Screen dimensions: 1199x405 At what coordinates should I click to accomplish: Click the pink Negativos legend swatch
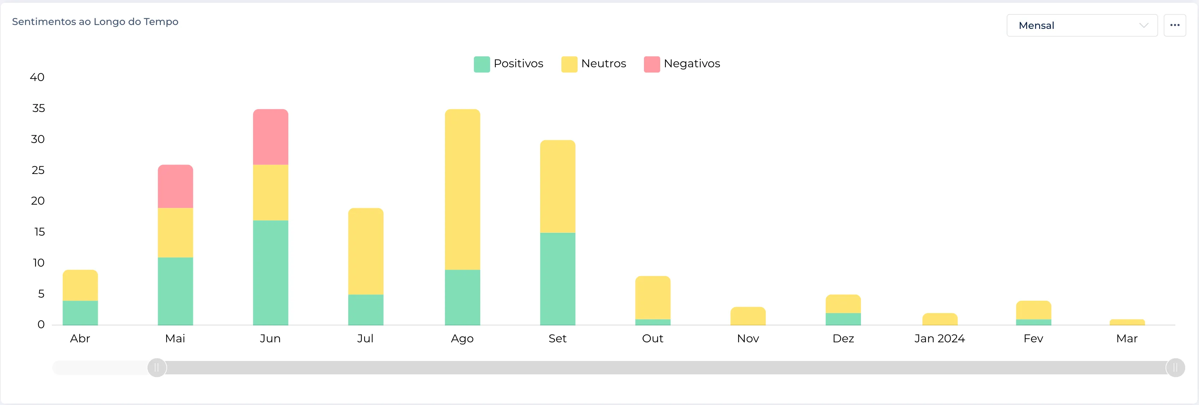(652, 64)
